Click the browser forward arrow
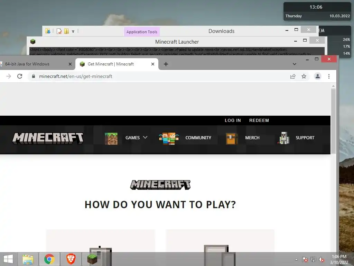Image resolution: width=354 pixels, height=266 pixels. pyautogui.click(x=9, y=76)
